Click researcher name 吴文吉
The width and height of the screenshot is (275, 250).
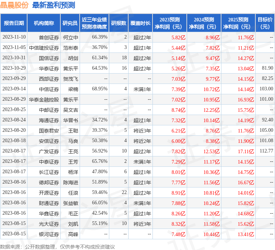(x=70, y=110)
